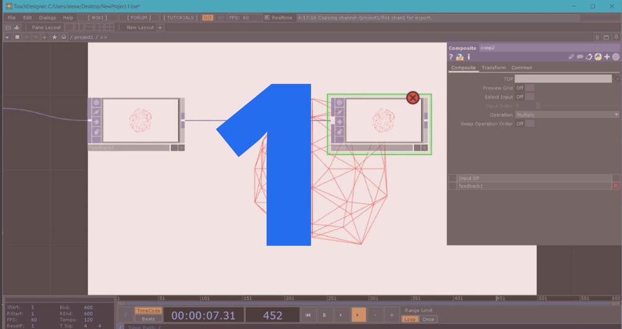Click the TUTORIALS link button
Viewport: 622px width, 329px height.
pyautogui.click(x=181, y=17)
